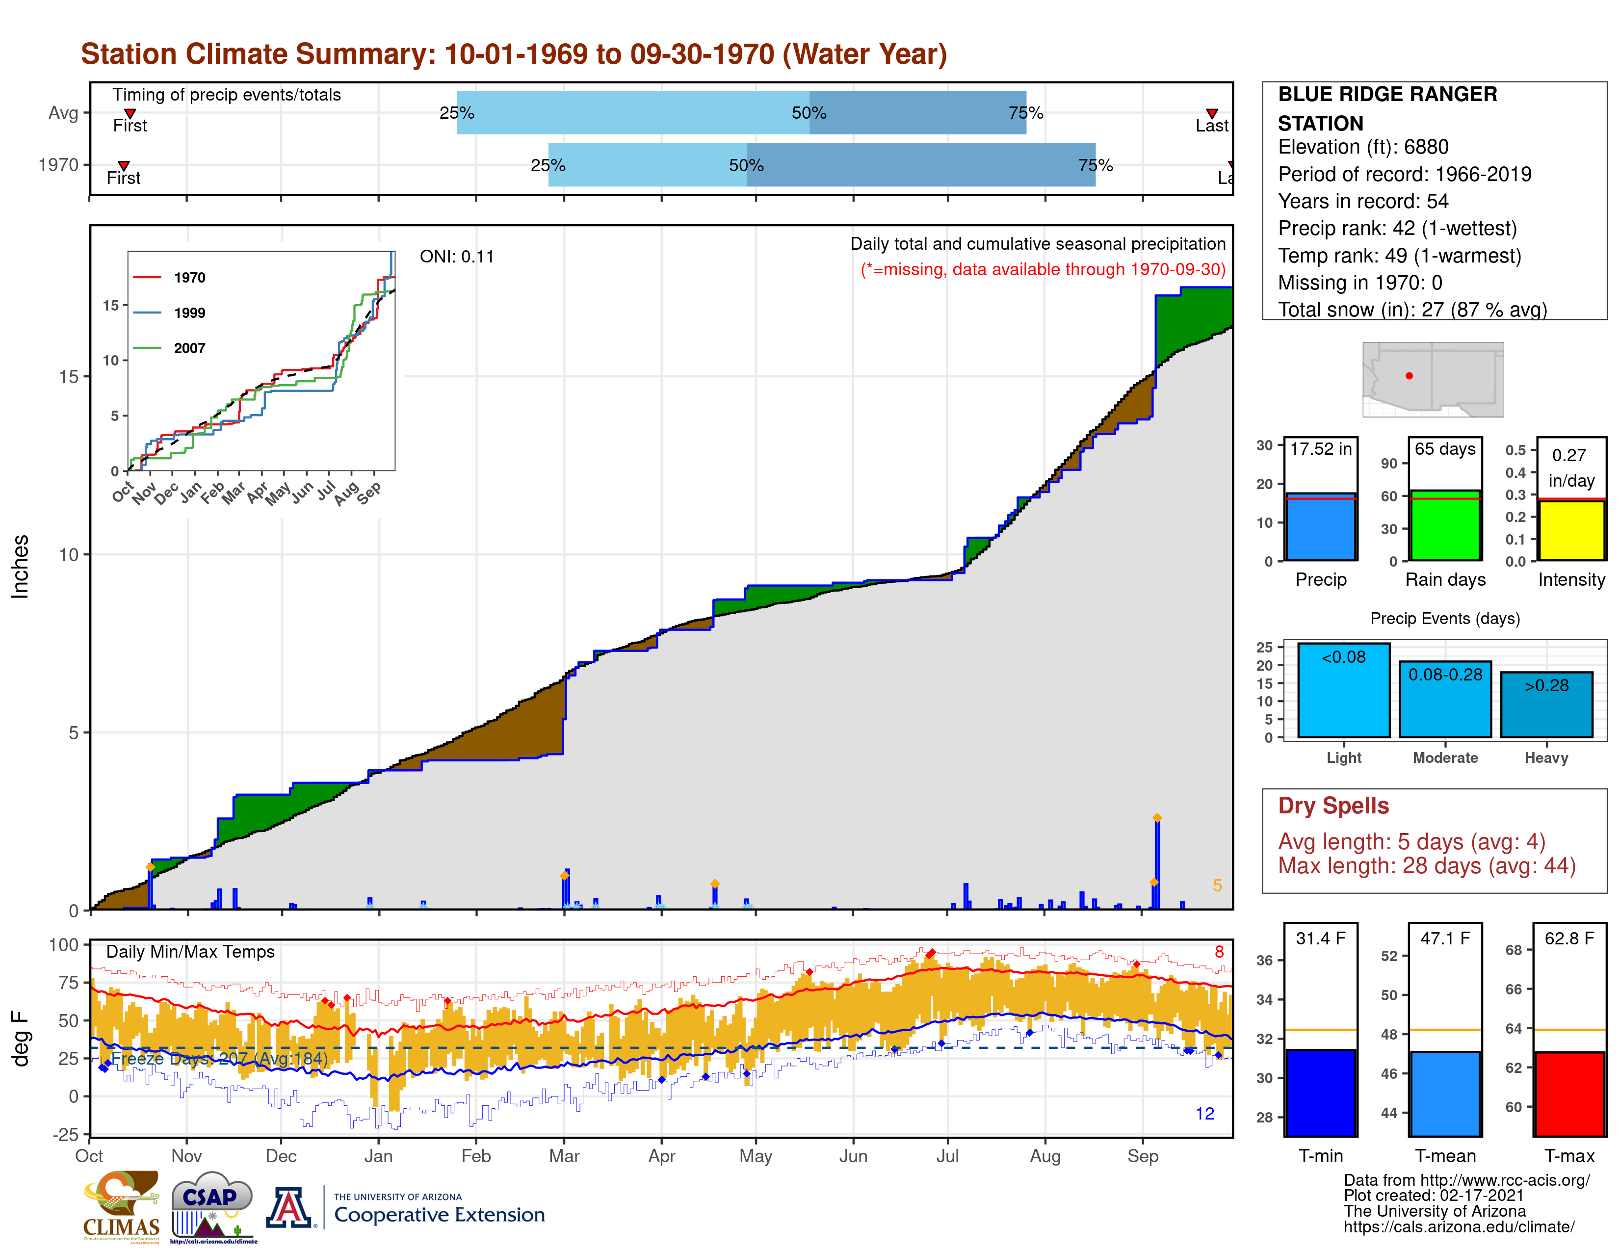The height and width of the screenshot is (1251, 1619).
Task: Click the orange '5' count in precipitation chart
Action: (1217, 886)
